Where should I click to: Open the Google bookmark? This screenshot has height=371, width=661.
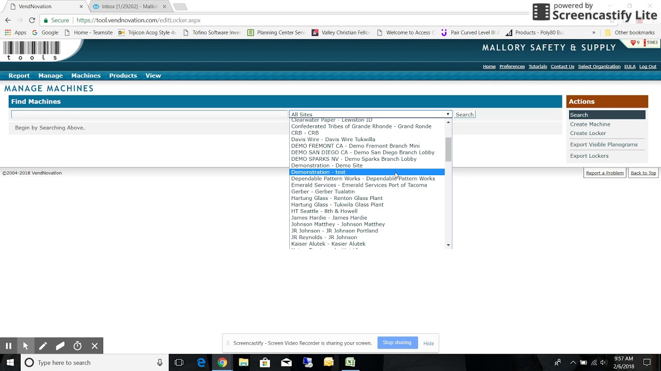[x=45, y=32]
